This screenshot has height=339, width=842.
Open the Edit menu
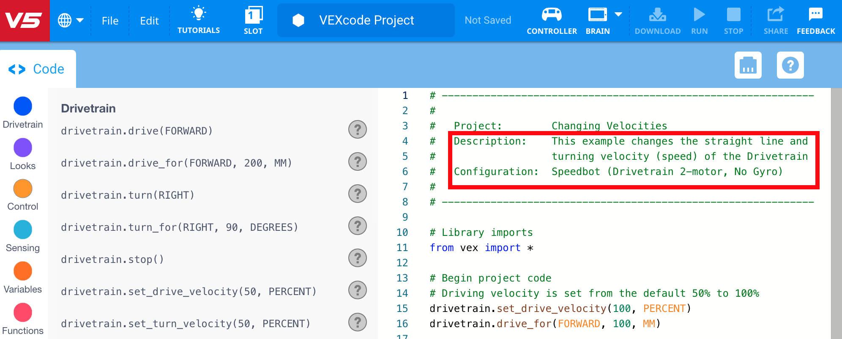point(149,20)
